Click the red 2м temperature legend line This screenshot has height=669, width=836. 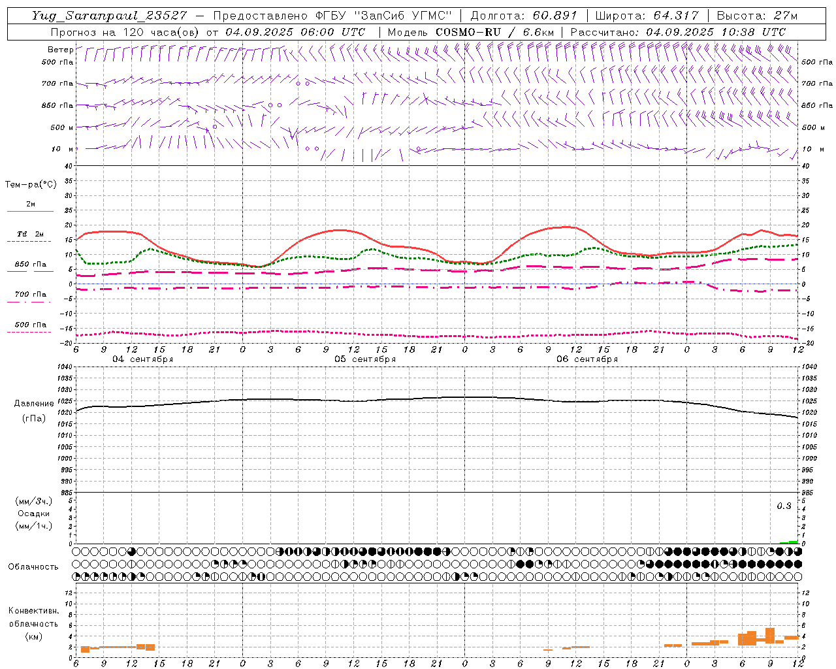pos(30,211)
